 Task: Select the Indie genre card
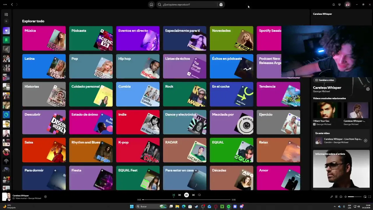point(138,122)
